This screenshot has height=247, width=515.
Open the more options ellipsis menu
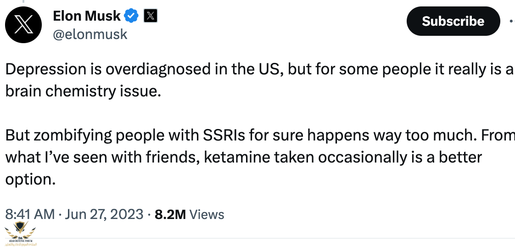tap(512, 21)
